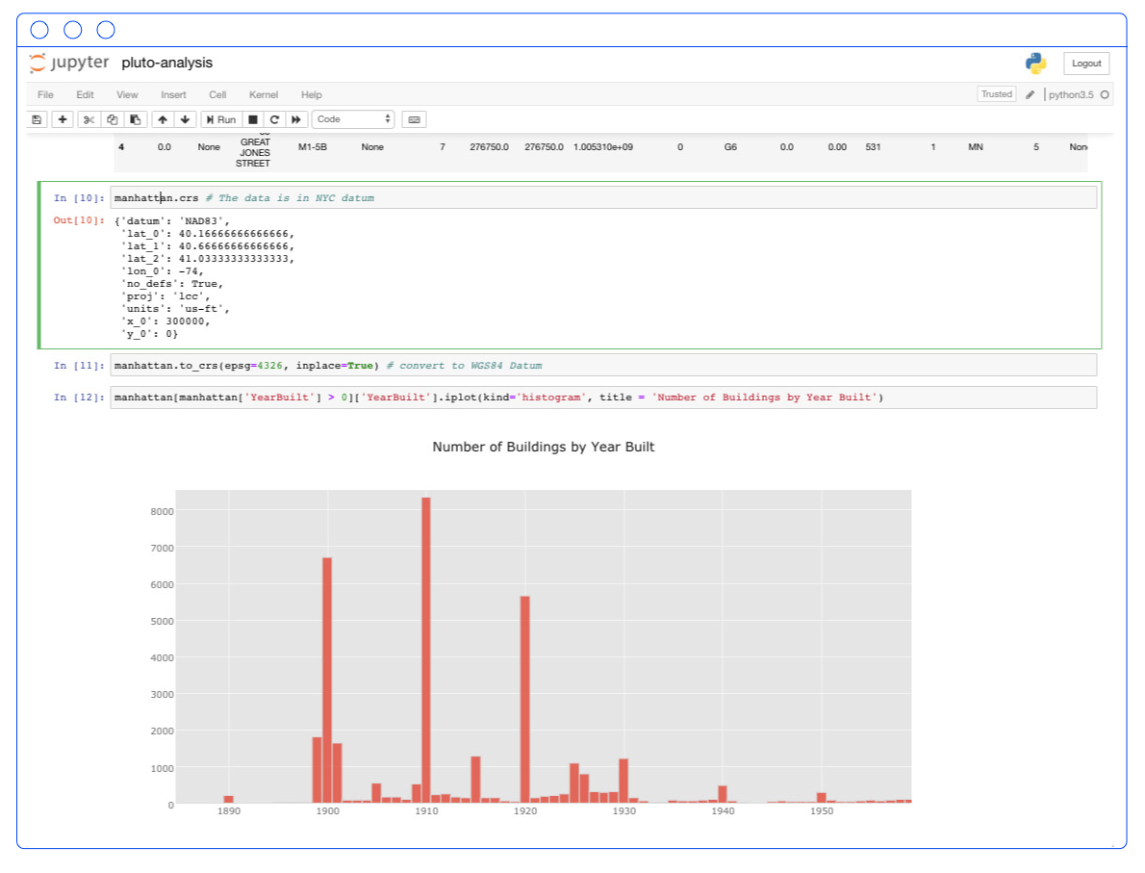The height and width of the screenshot is (873, 1145).
Task: Open the command palette with the keyboard icon
Action: 414,118
